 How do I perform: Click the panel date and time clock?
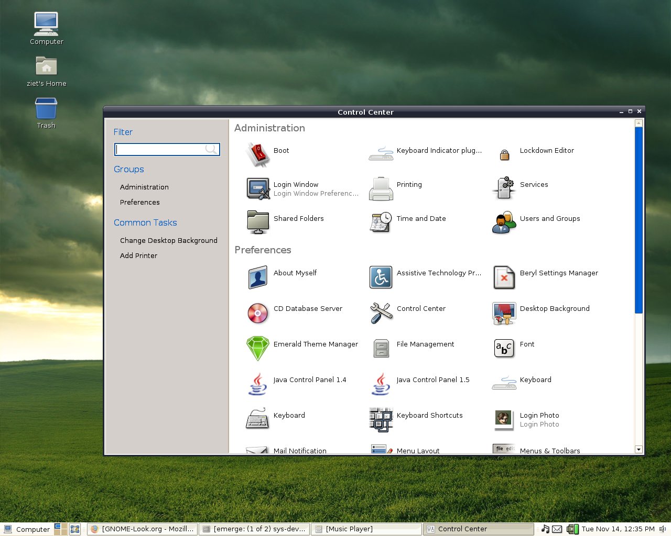point(618,529)
